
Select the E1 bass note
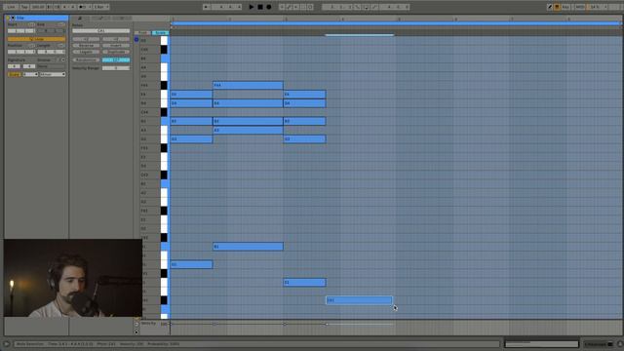tap(304, 283)
